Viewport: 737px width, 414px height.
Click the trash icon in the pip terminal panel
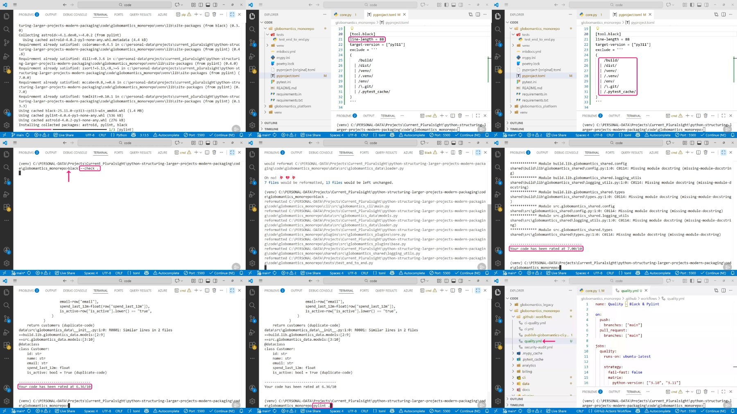point(214,14)
